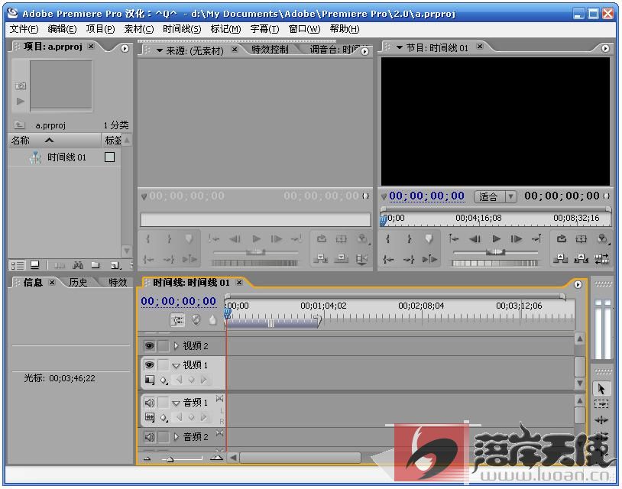Hide the 视频 1 track with eye icon
Screen dimensions: 622x489
(x=149, y=364)
